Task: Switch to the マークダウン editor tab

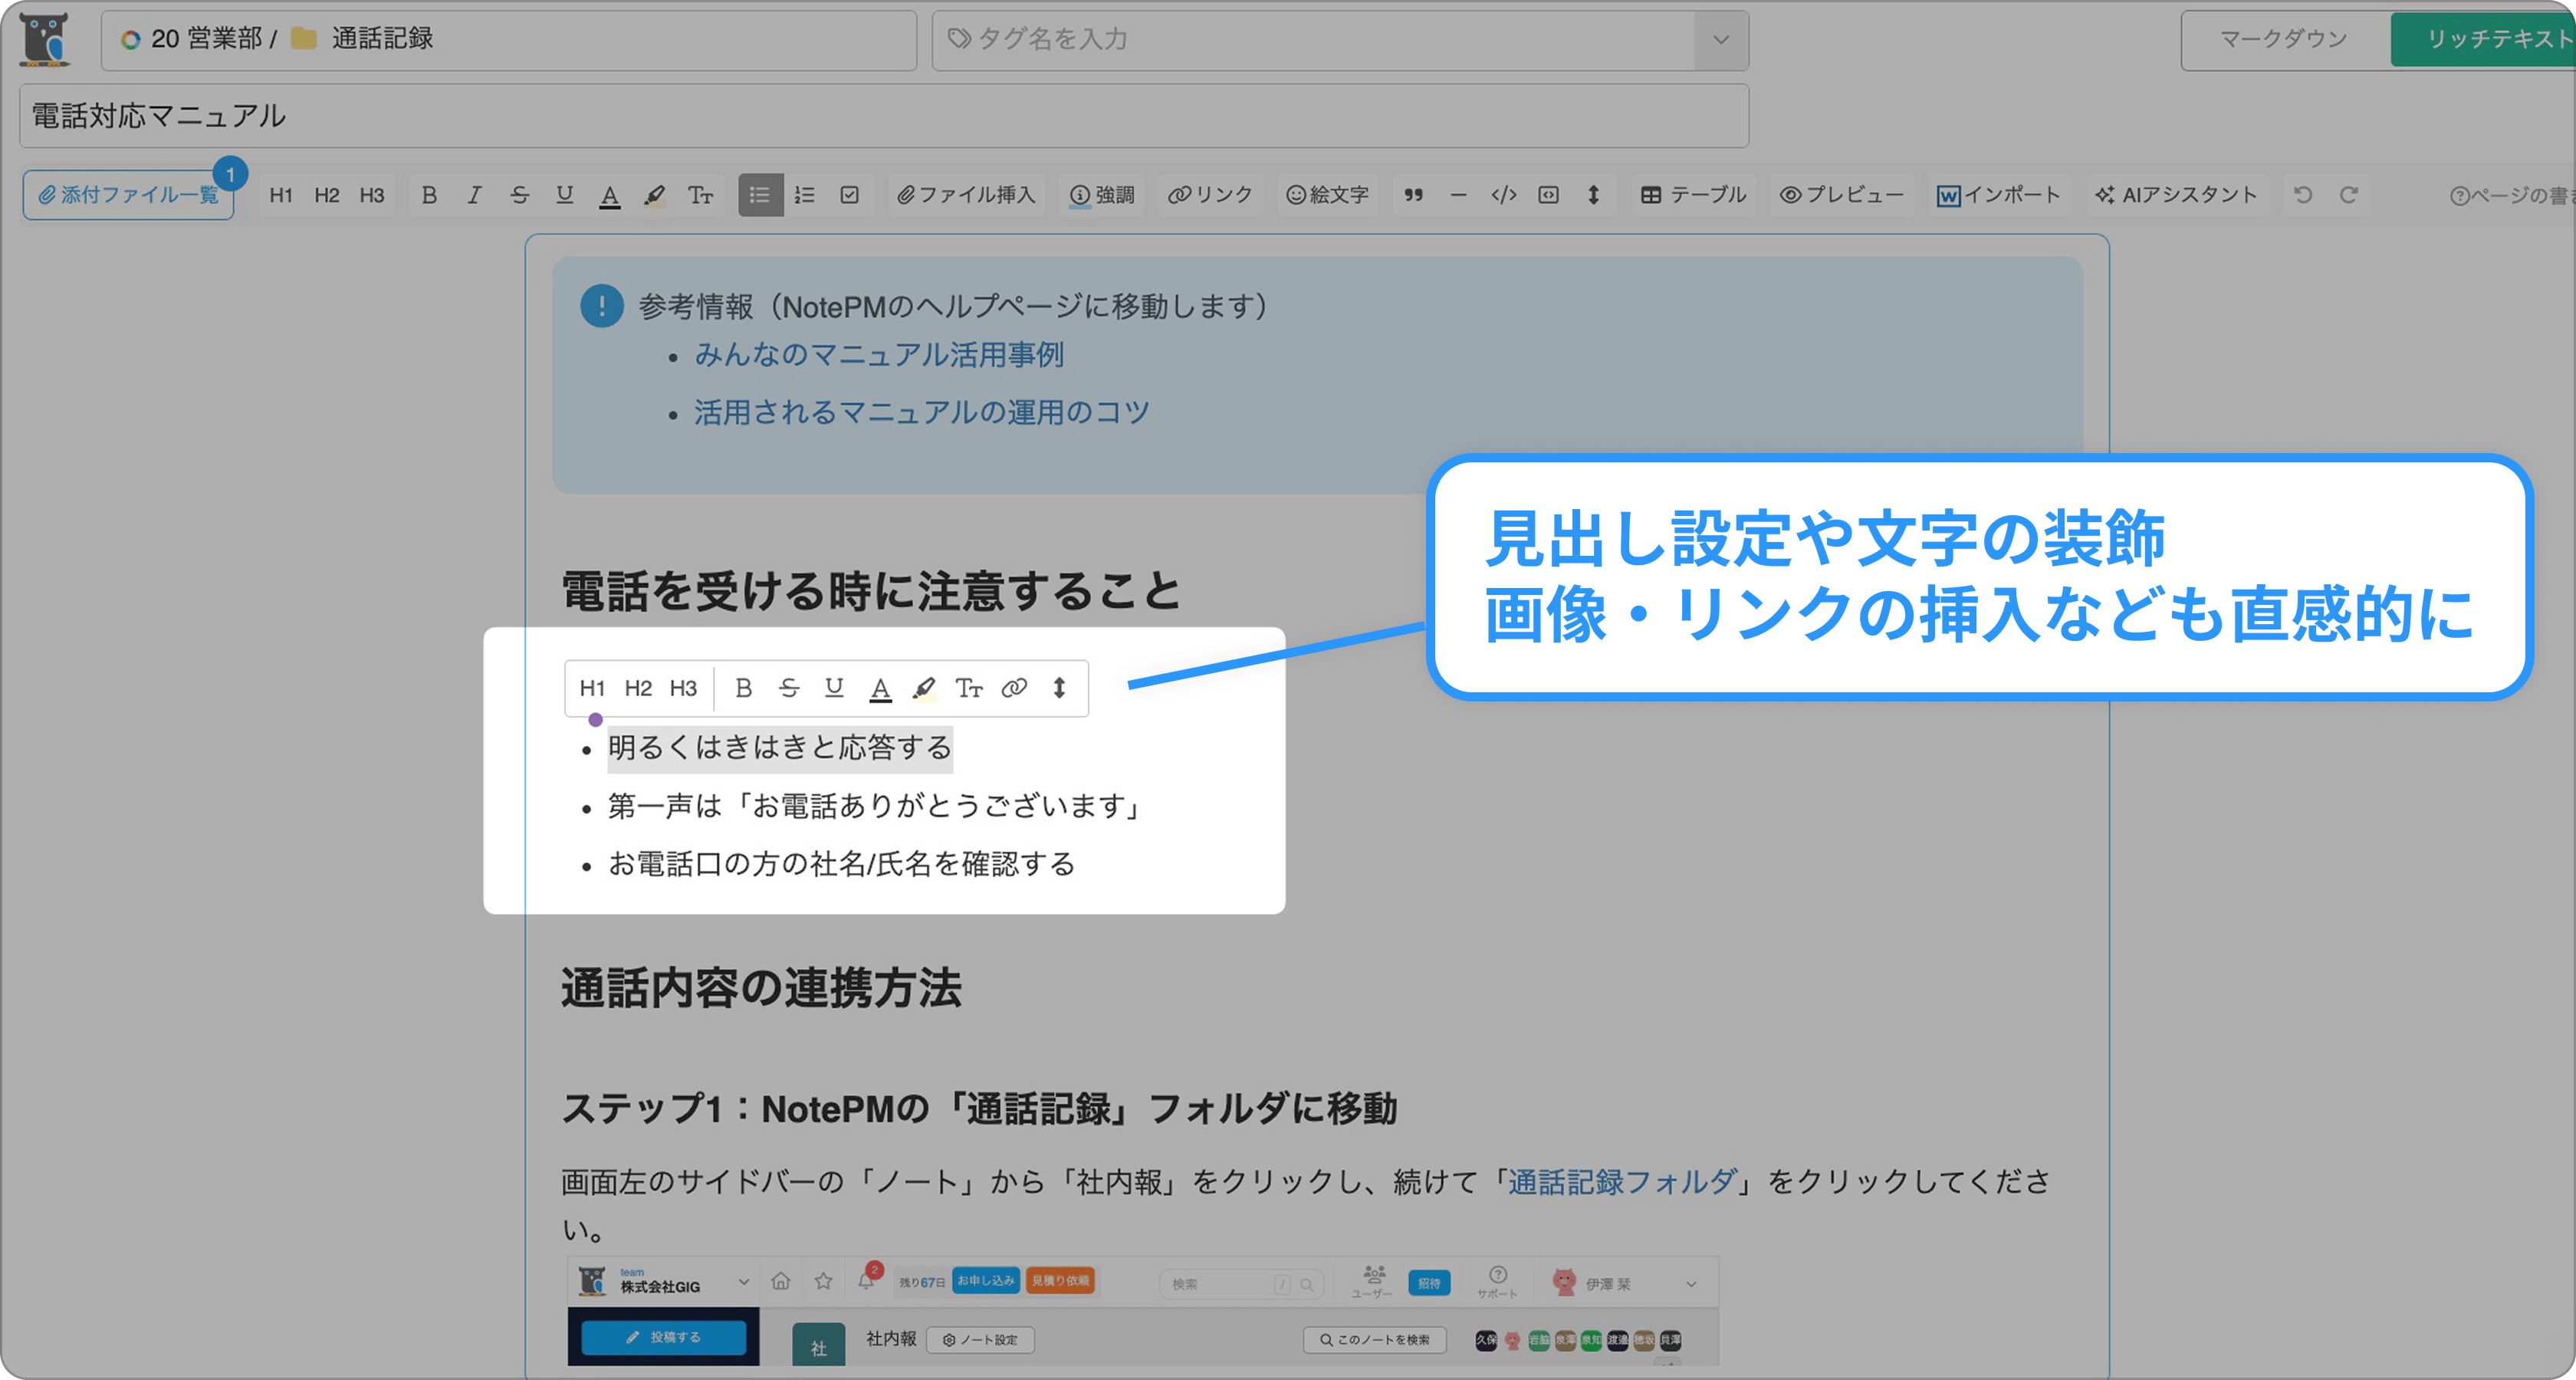Action: (x=2284, y=40)
